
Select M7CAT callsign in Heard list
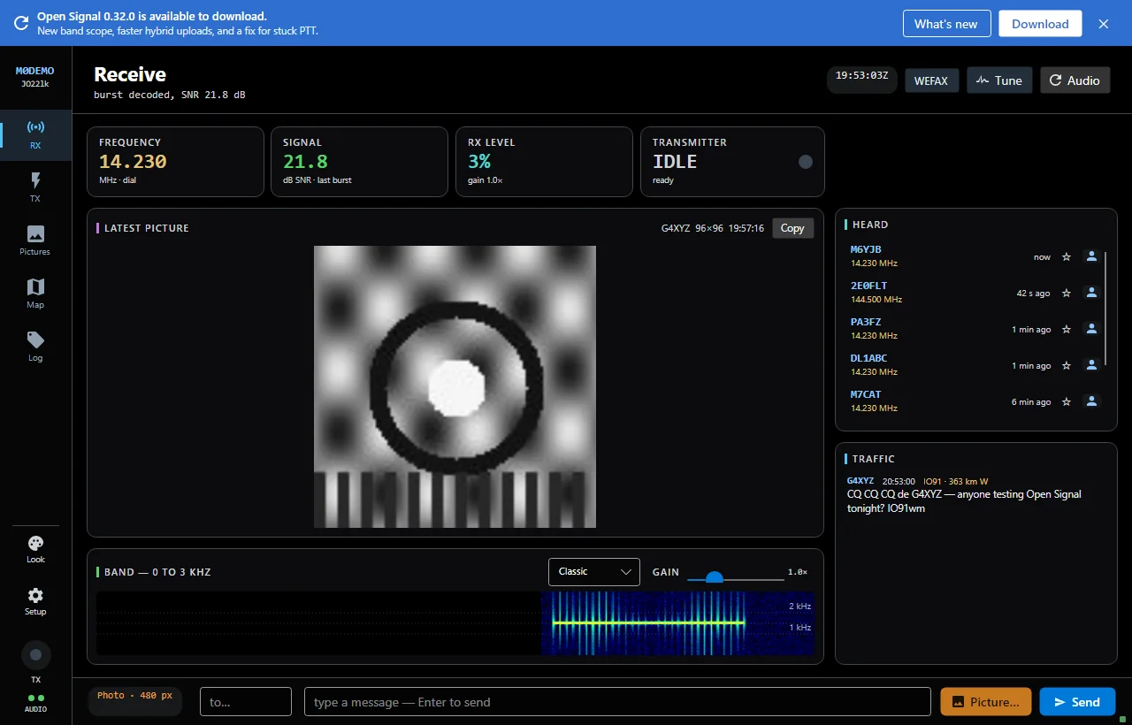click(x=866, y=394)
